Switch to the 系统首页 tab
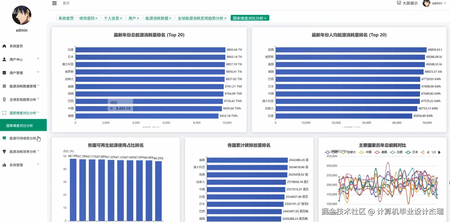 66,18
